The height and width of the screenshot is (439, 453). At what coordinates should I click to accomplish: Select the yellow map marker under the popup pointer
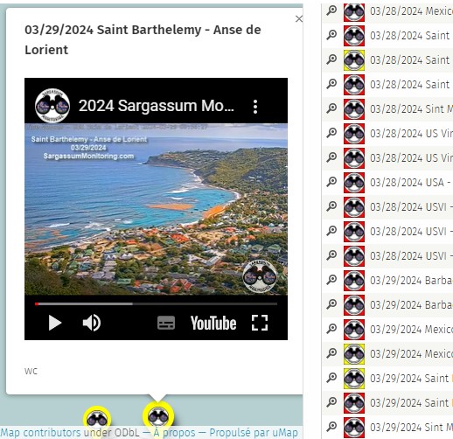pos(158,416)
